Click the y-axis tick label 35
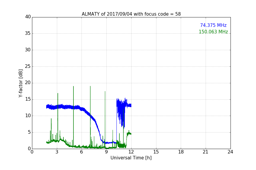The image size is (256, 170). [28, 33]
